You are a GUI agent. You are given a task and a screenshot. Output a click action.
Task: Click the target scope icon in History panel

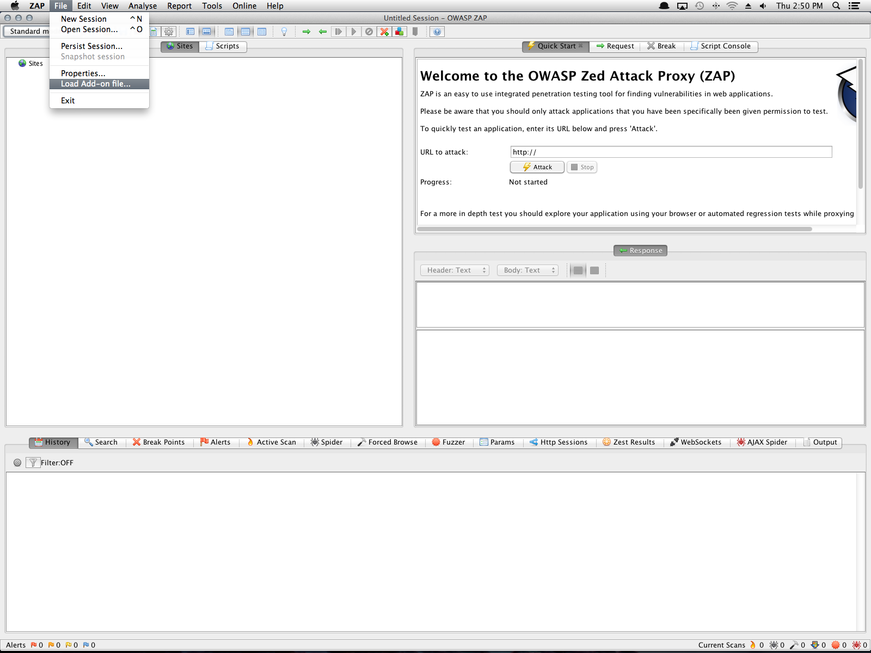pos(17,463)
